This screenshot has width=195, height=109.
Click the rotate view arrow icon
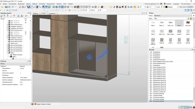click(x=72, y=7)
